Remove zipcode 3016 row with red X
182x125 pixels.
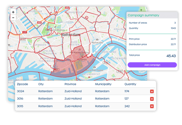[x=152, y=99]
